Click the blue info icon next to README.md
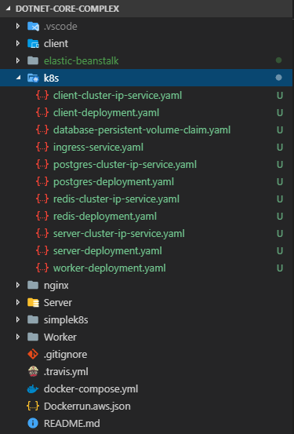 click(33, 423)
